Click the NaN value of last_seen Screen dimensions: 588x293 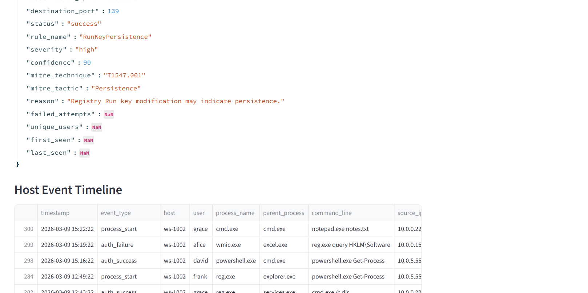click(85, 153)
